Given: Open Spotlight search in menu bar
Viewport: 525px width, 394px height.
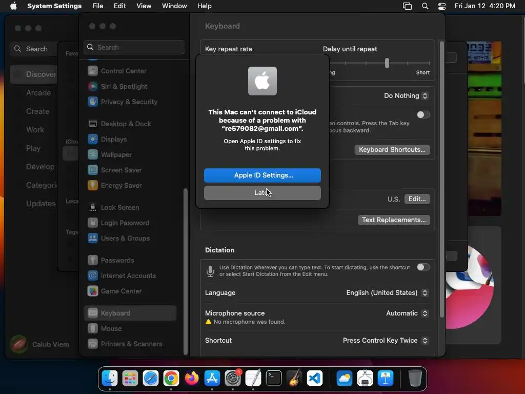Looking at the screenshot, I should [425, 6].
